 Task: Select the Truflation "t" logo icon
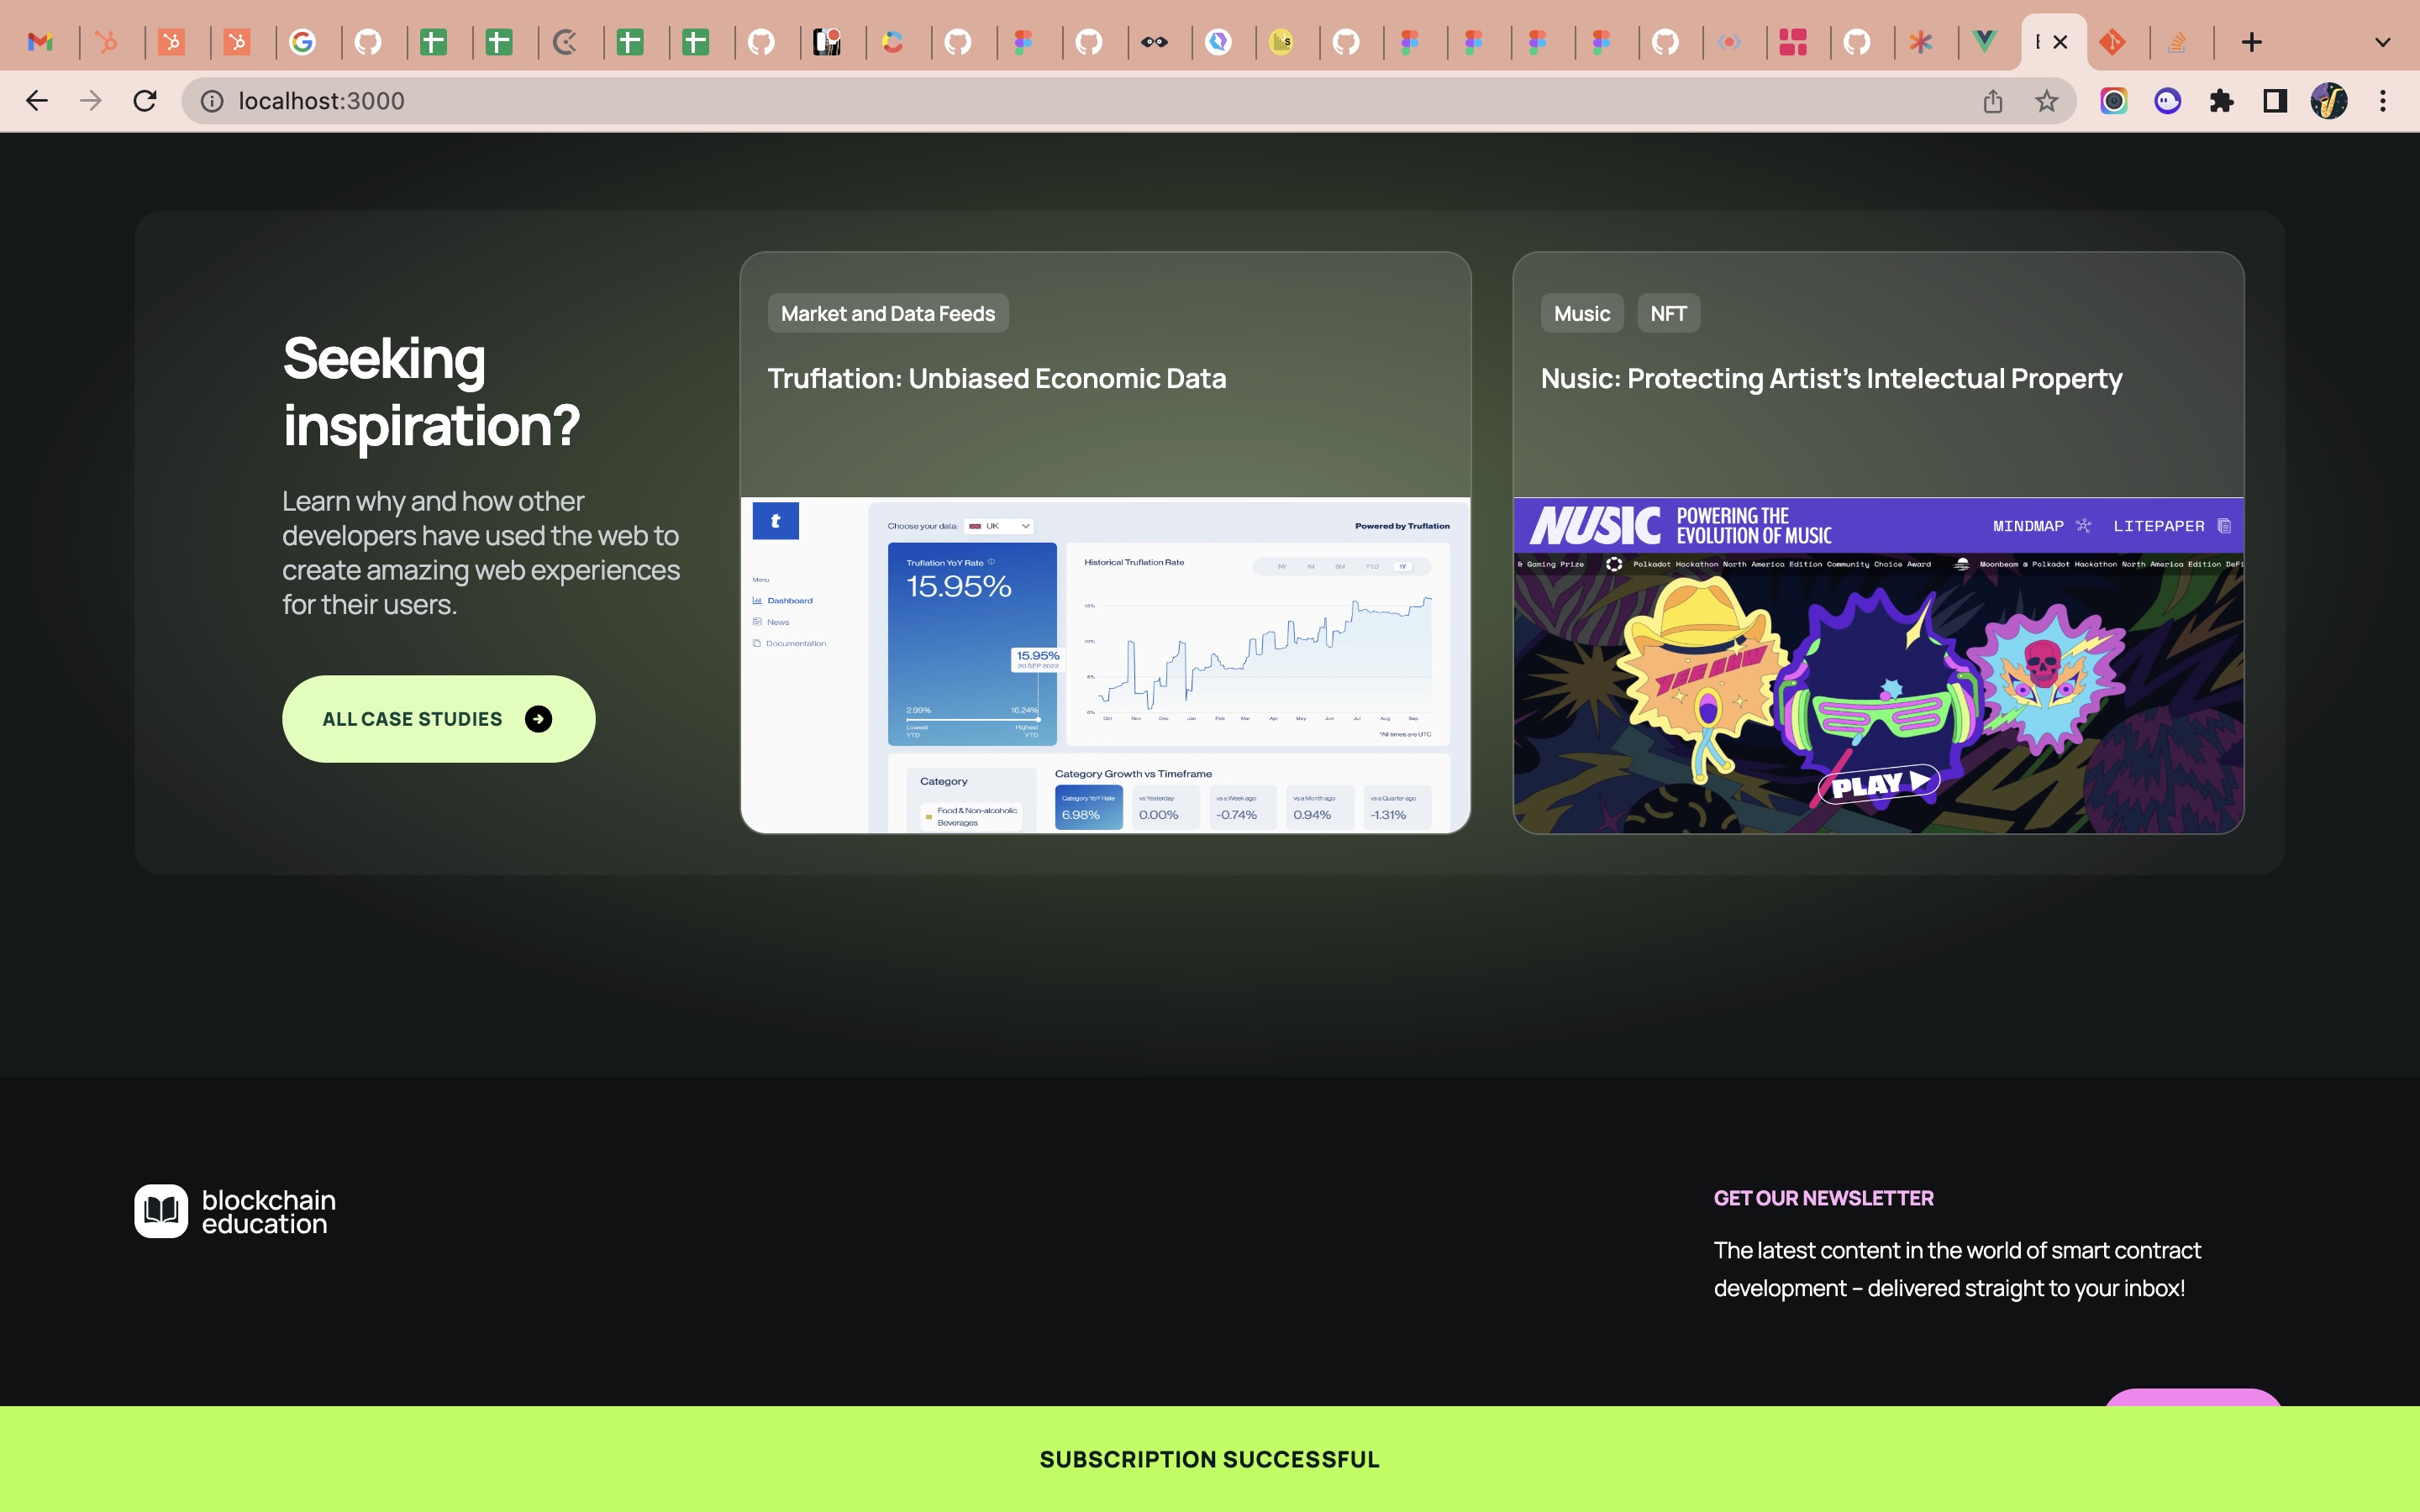tap(776, 521)
